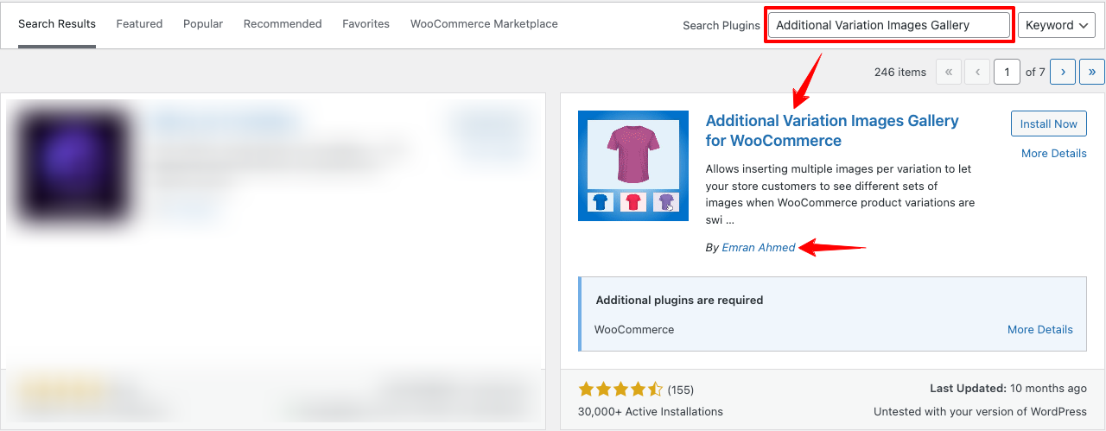Open More Details below Install Now
The image size is (1106, 431).
(x=1053, y=154)
